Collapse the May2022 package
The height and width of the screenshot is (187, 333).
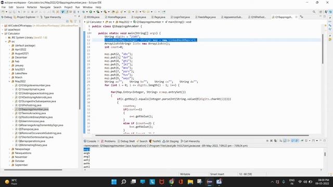click(x=9, y=82)
